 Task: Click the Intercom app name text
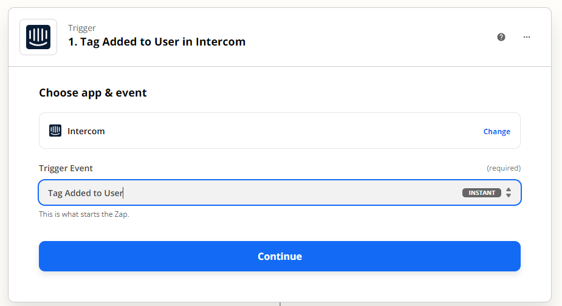pyautogui.click(x=86, y=131)
